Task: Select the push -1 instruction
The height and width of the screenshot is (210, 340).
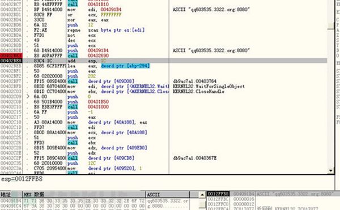Action: coord(80,112)
